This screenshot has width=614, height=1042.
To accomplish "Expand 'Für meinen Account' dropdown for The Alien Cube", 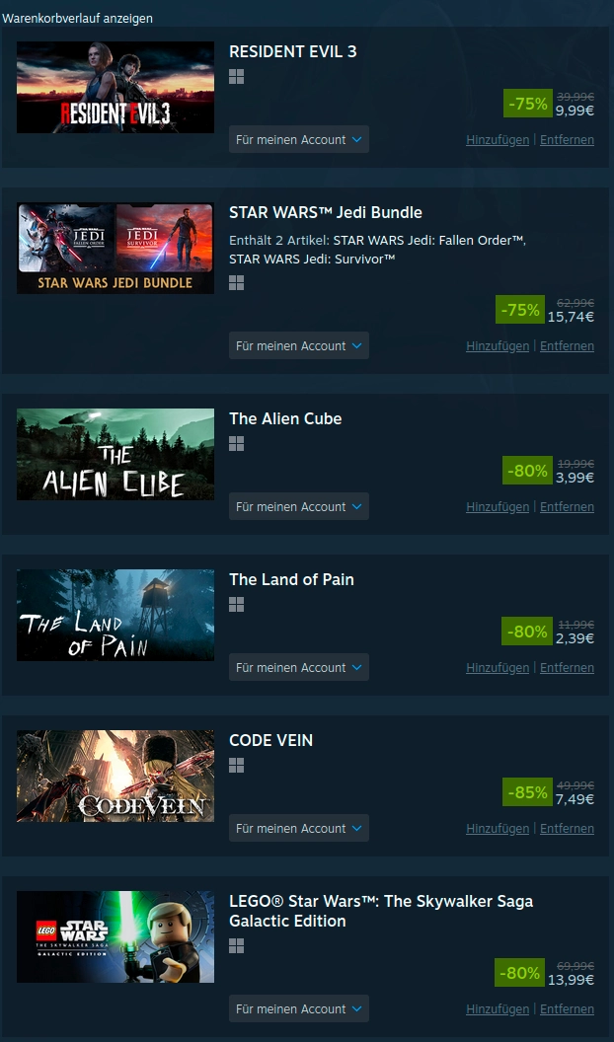I will pos(299,506).
